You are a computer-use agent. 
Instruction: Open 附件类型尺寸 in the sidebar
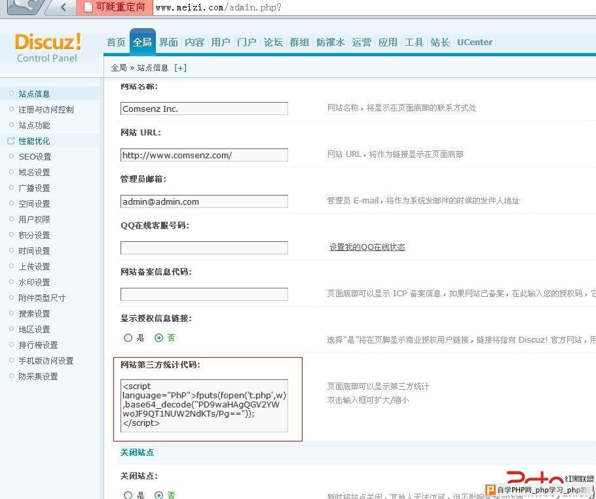coord(42,298)
